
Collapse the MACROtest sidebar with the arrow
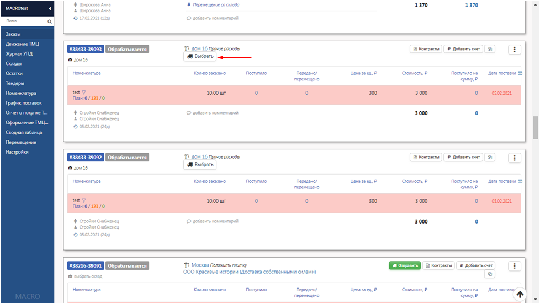point(50,9)
